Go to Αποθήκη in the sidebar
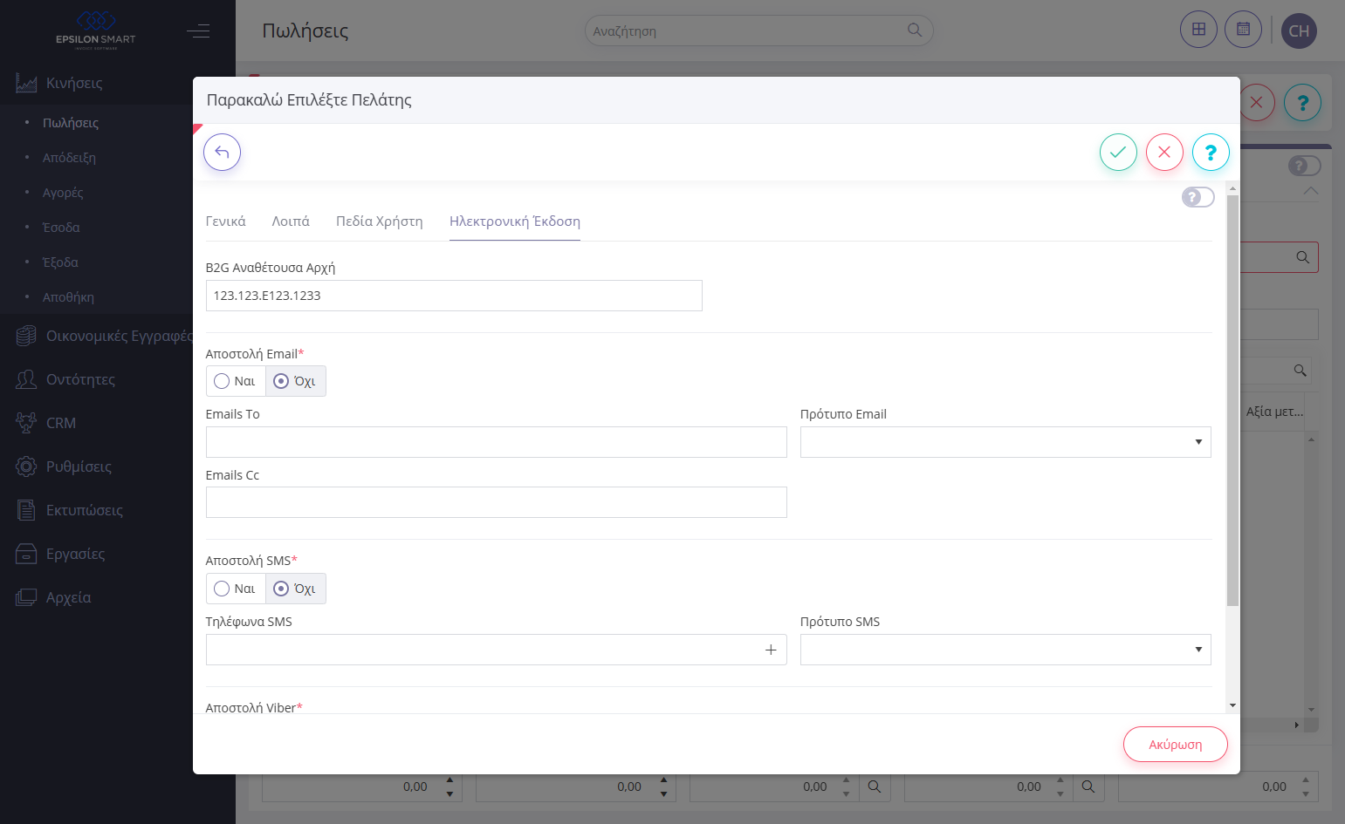Screen dimensions: 1345x824 68,297
